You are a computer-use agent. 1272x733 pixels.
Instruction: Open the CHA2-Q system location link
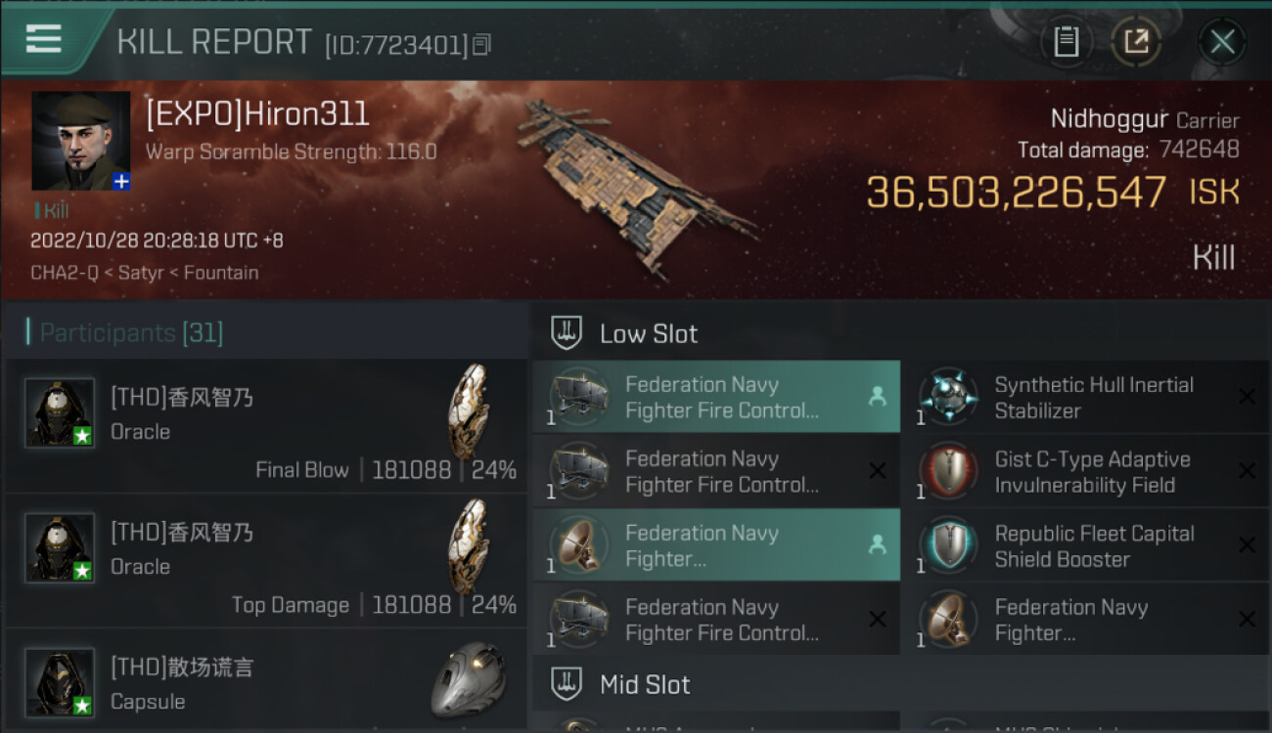pyautogui.click(x=64, y=273)
